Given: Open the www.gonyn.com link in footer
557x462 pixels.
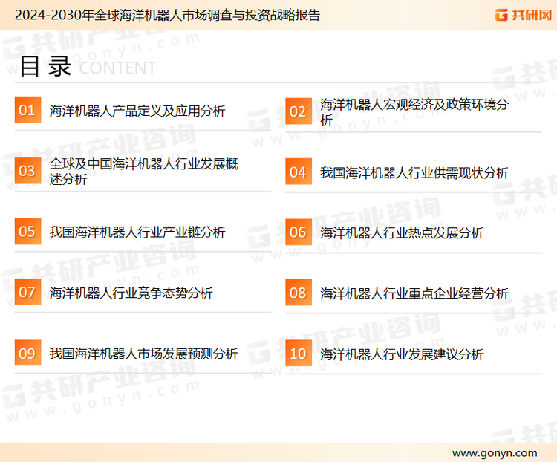Looking at the screenshot, I should pyautogui.click(x=495, y=453).
